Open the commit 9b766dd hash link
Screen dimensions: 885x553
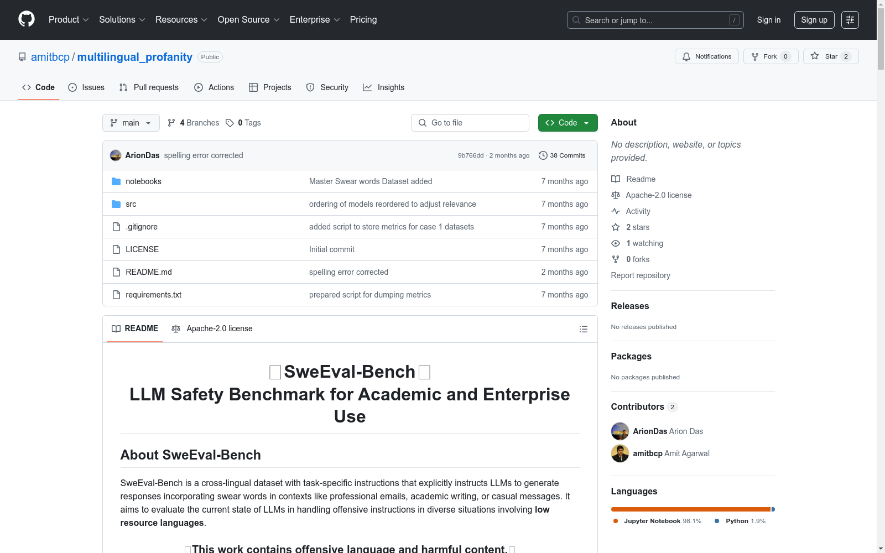(471, 155)
